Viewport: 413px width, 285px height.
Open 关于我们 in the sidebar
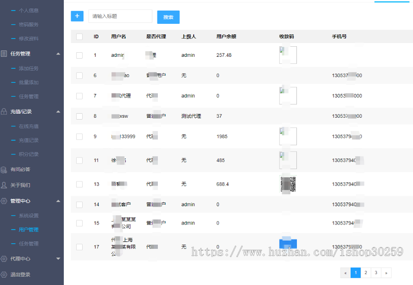tap(20, 185)
